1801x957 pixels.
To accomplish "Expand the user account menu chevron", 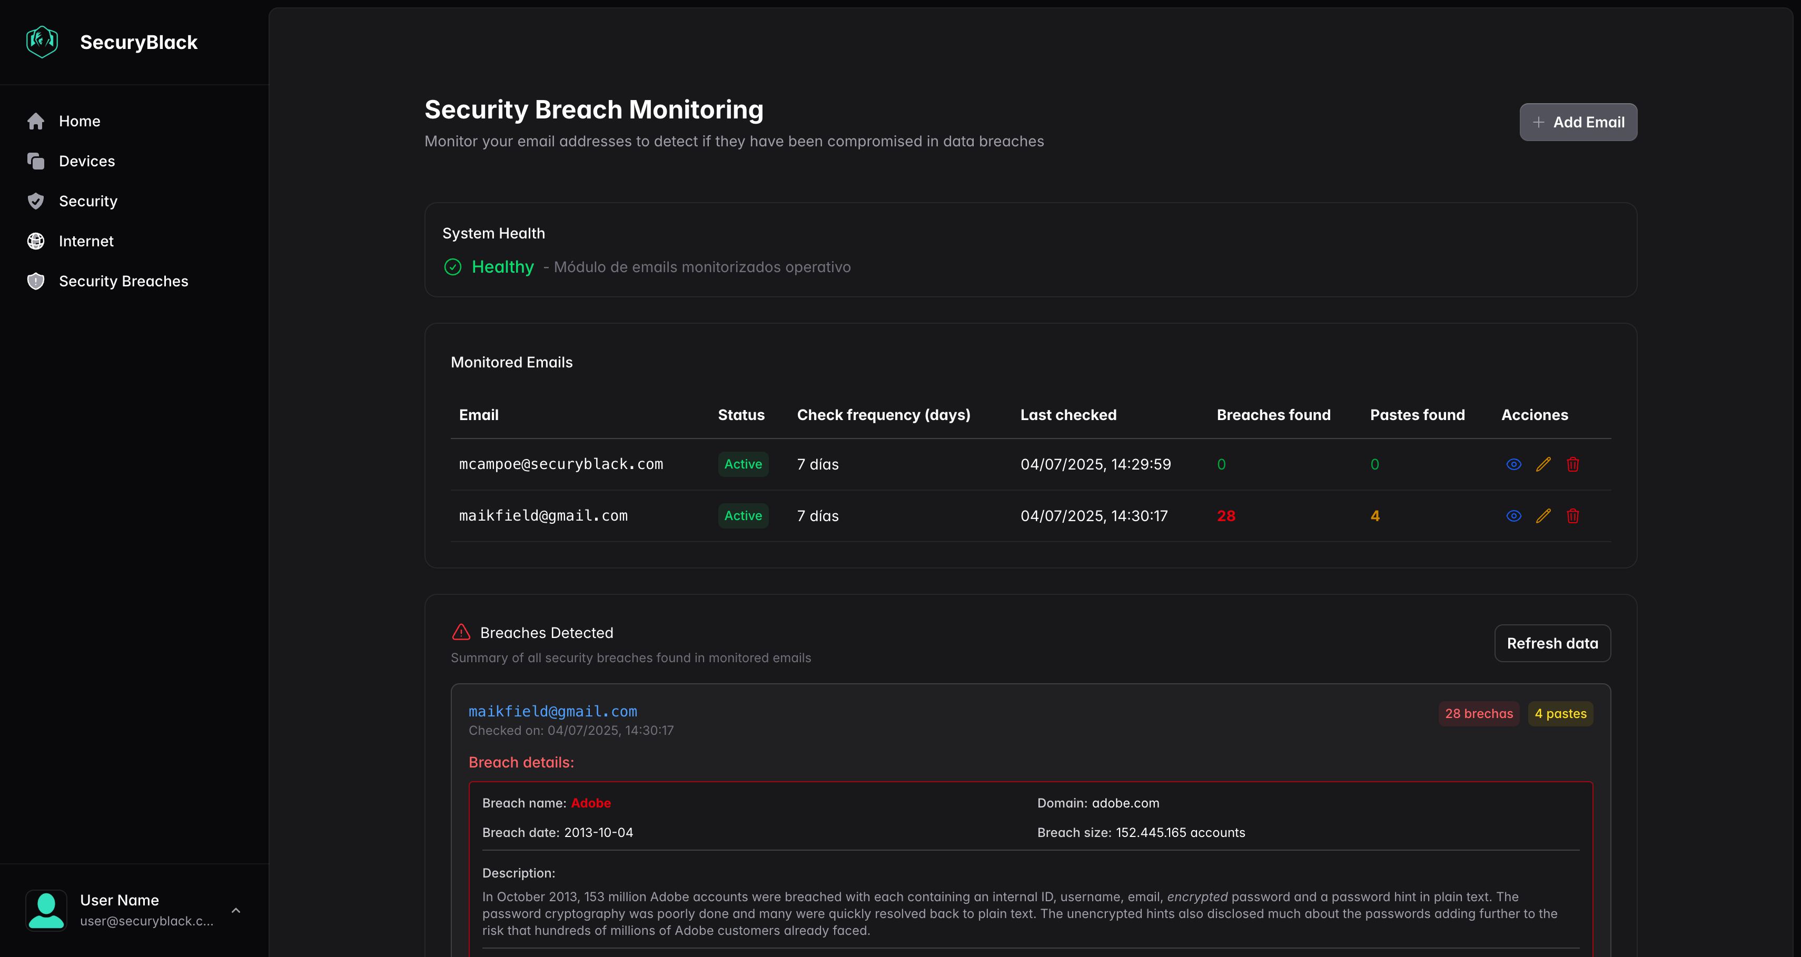I will [236, 910].
